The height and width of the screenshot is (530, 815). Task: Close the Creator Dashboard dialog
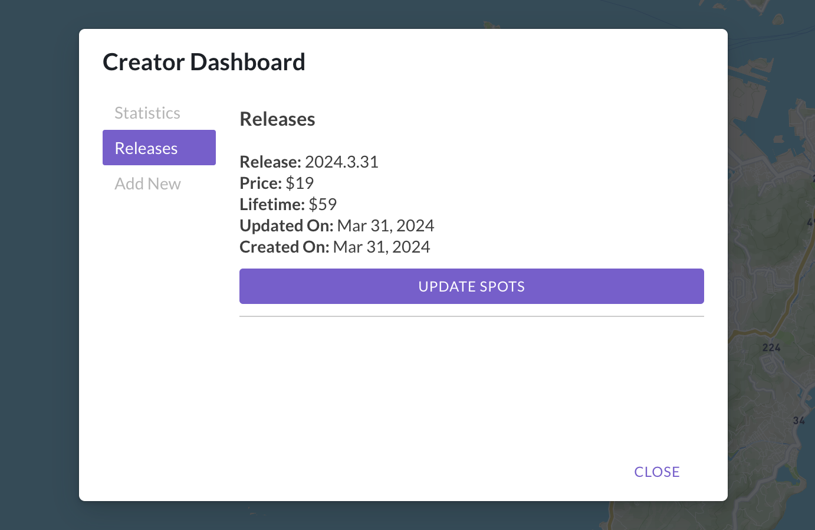click(x=656, y=472)
